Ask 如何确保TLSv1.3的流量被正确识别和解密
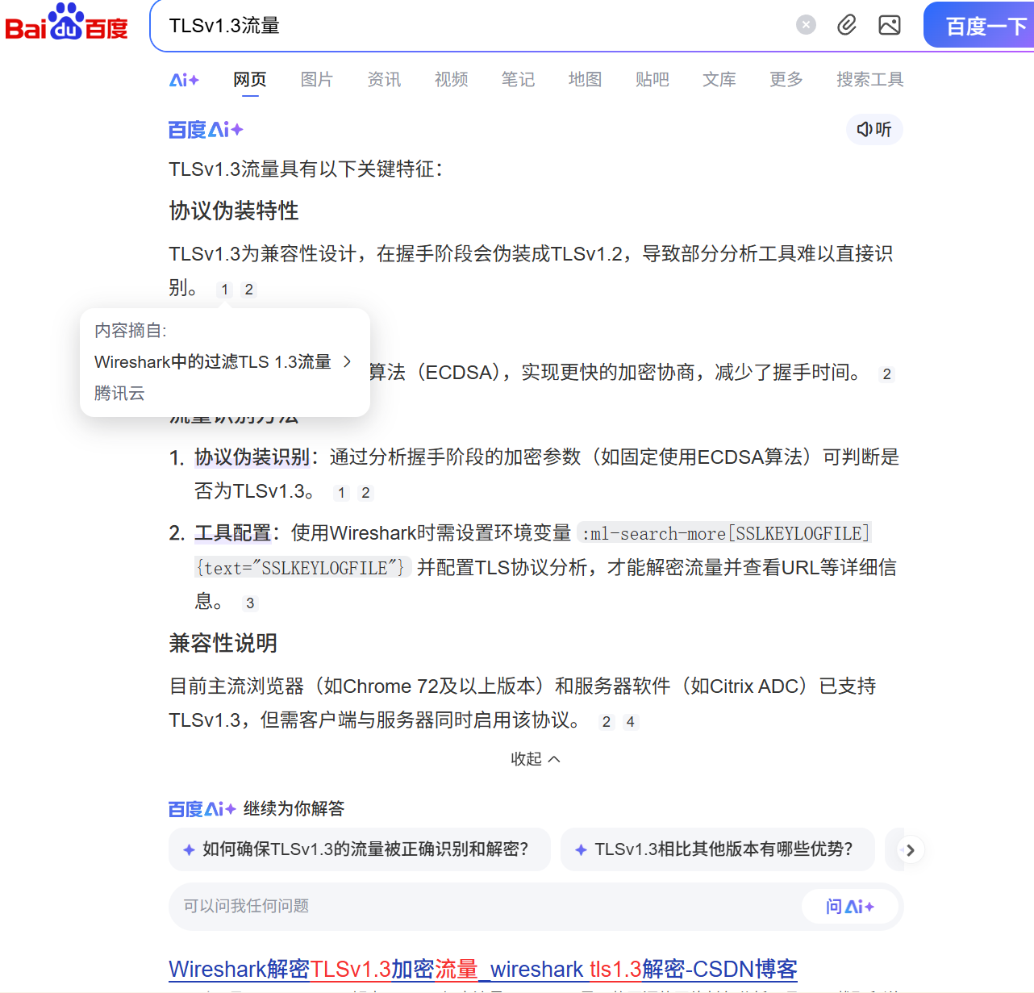1034x993 pixels. tap(360, 849)
